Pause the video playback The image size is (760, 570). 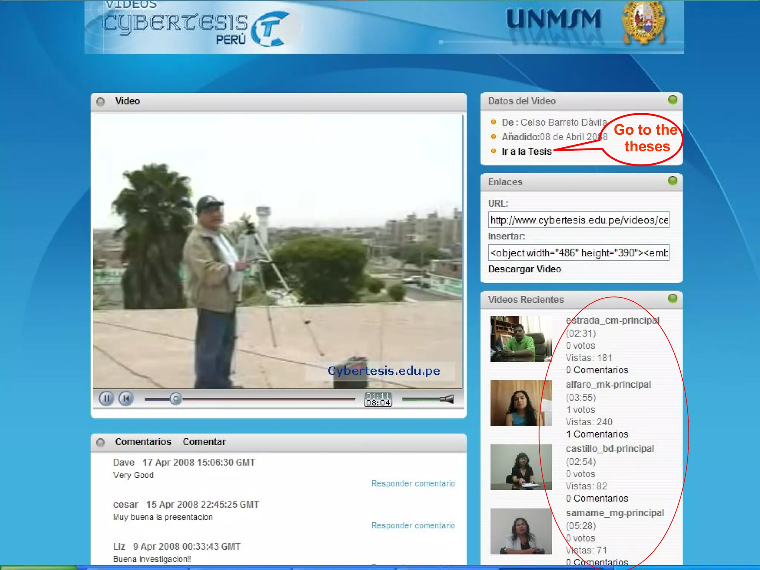[x=106, y=399]
